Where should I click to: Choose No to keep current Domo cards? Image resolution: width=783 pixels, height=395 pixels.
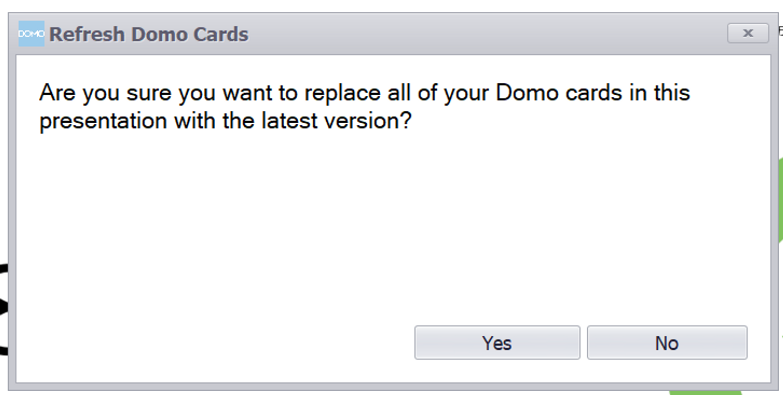[667, 342]
